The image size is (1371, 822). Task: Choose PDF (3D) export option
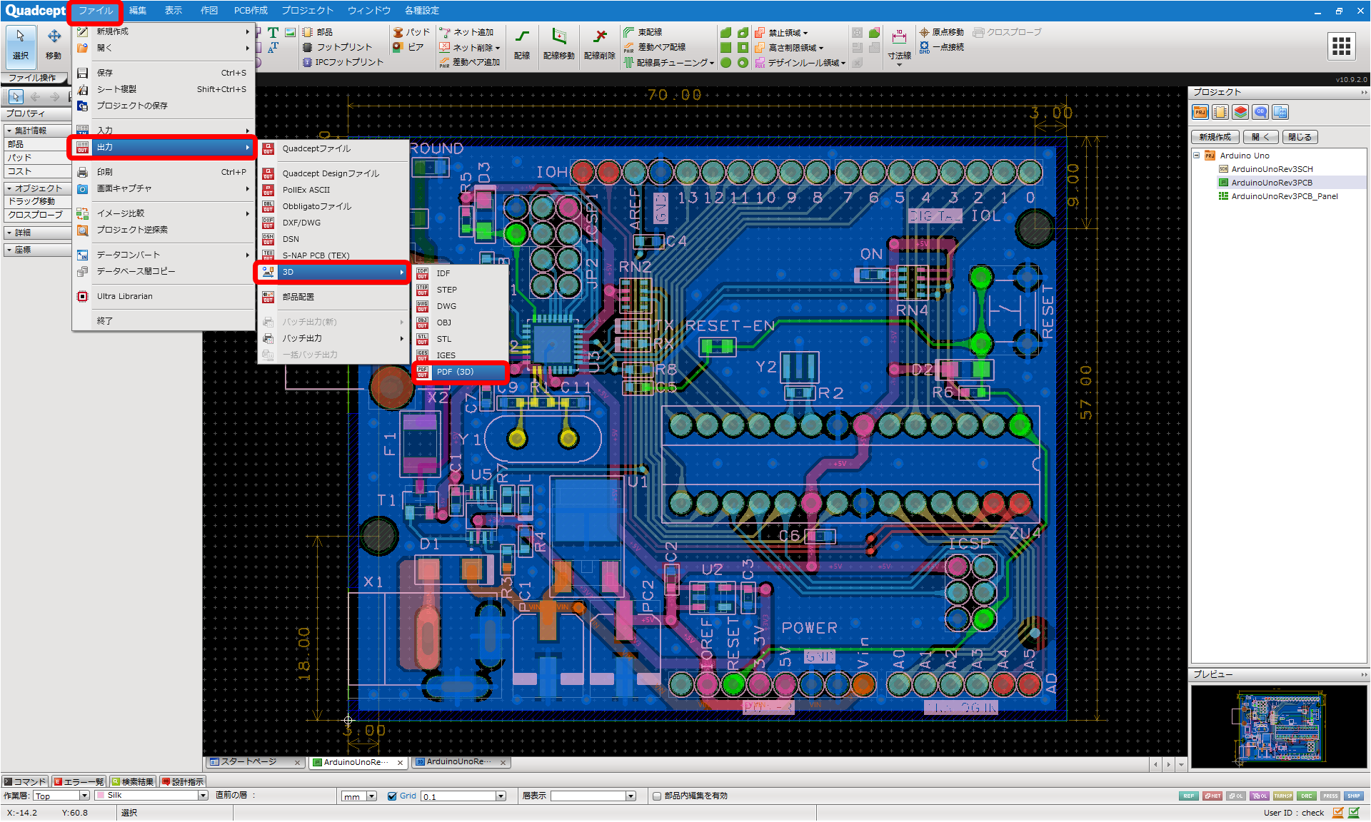tap(461, 372)
